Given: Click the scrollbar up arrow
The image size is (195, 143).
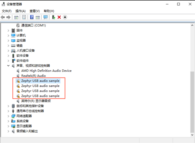Looking at the screenshot, I should pyautogui.click(x=192, y=25).
